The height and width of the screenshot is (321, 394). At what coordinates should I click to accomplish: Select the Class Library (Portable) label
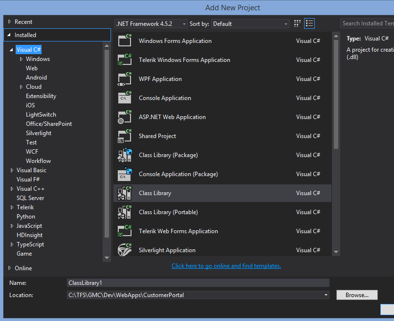(x=168, y=212)
